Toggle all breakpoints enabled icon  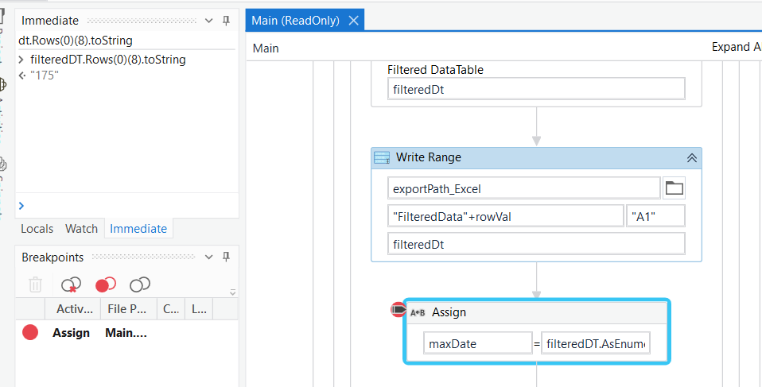tap(105, 284)
